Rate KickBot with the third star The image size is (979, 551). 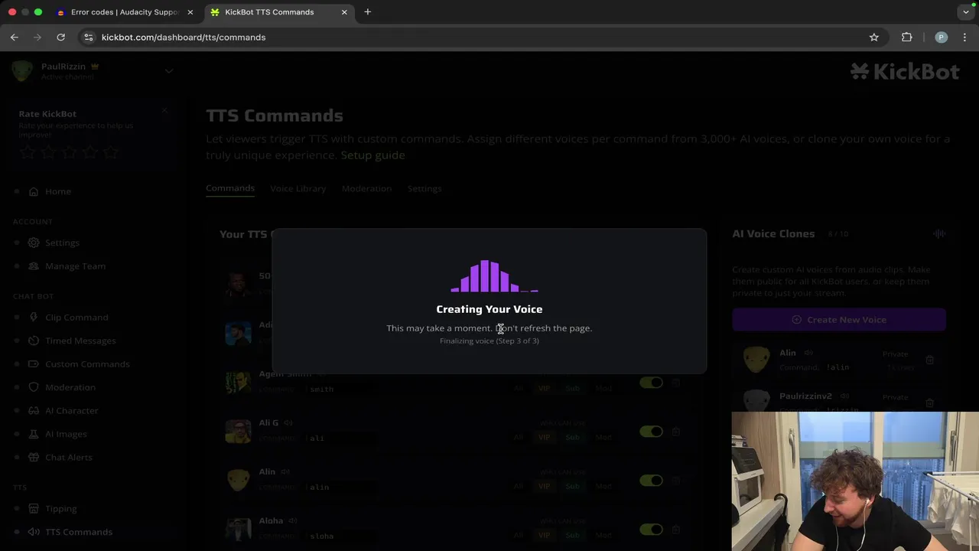click(x=69, y=152)
